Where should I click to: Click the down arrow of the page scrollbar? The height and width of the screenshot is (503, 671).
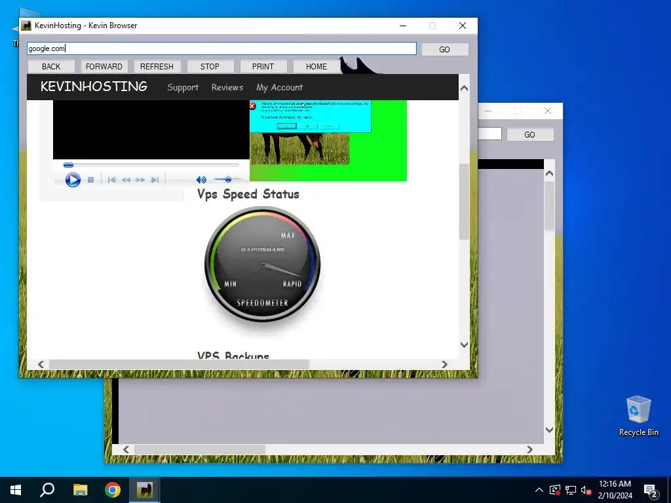click(464, 345)
